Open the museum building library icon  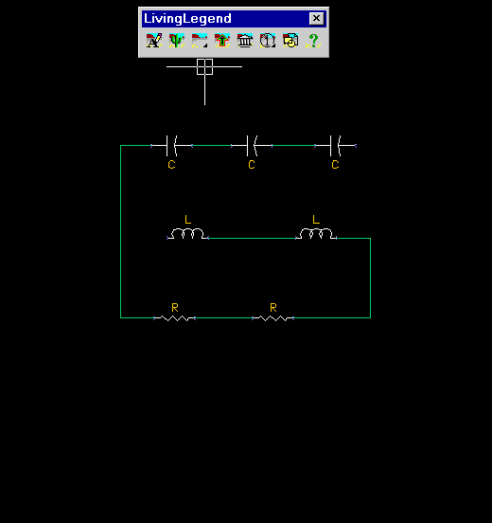(245, 41)
